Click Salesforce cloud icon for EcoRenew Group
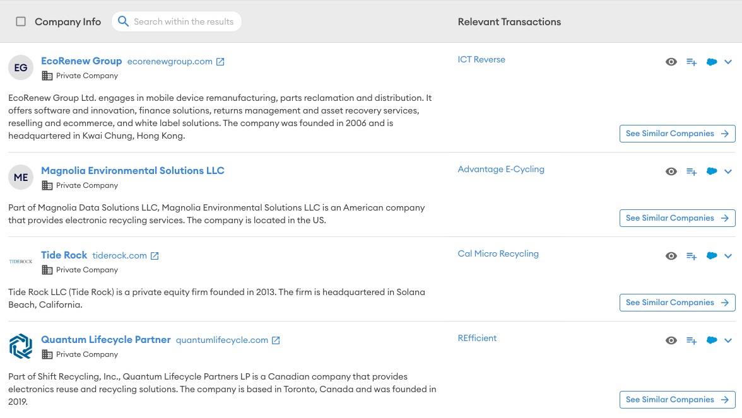 (711, 62)
